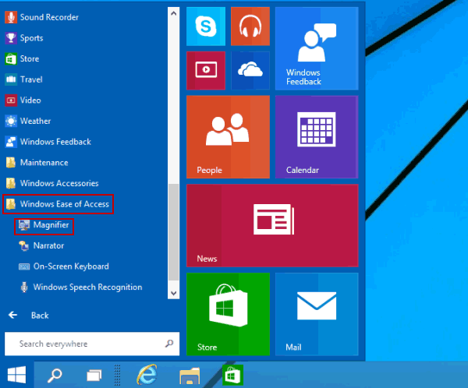Click the Windows Start button
Image resolution: width=468 pixels, height=388 pixels.
coord(16,375)
